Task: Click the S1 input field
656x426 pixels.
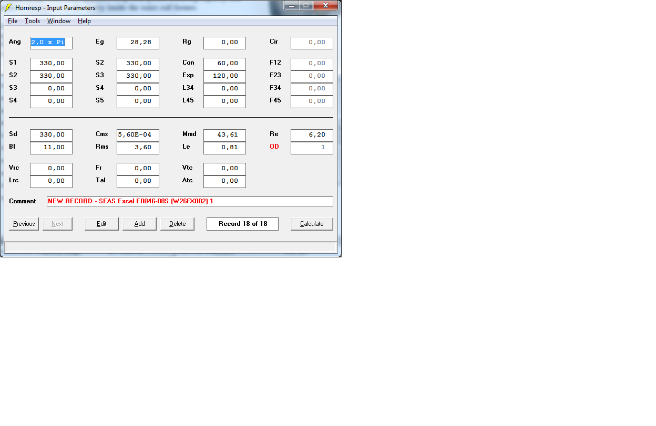Action: coord(51,64)
